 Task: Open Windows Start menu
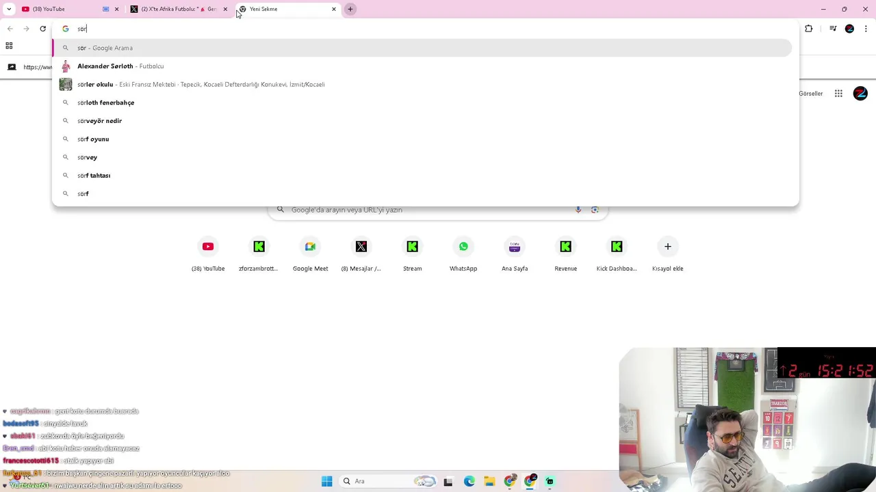point(326,481)
